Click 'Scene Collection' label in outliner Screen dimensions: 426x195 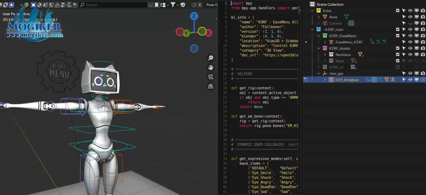point(330,4)
